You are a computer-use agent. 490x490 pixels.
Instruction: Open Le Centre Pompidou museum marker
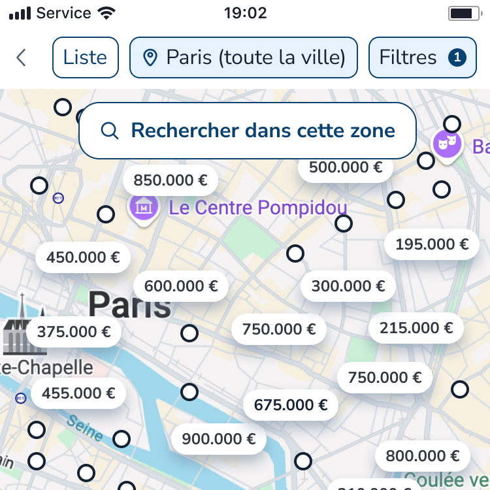point(144,208)
